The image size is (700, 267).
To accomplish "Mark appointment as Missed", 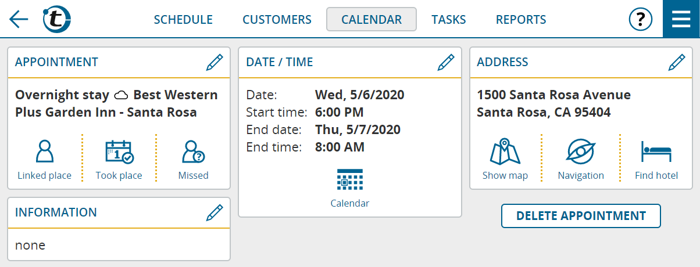I will (x=193, y=160).
